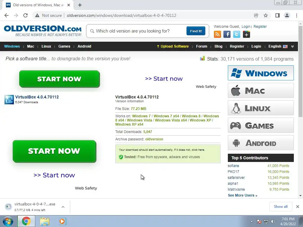Click the lower green START NOW button

(x=54, y=151)
